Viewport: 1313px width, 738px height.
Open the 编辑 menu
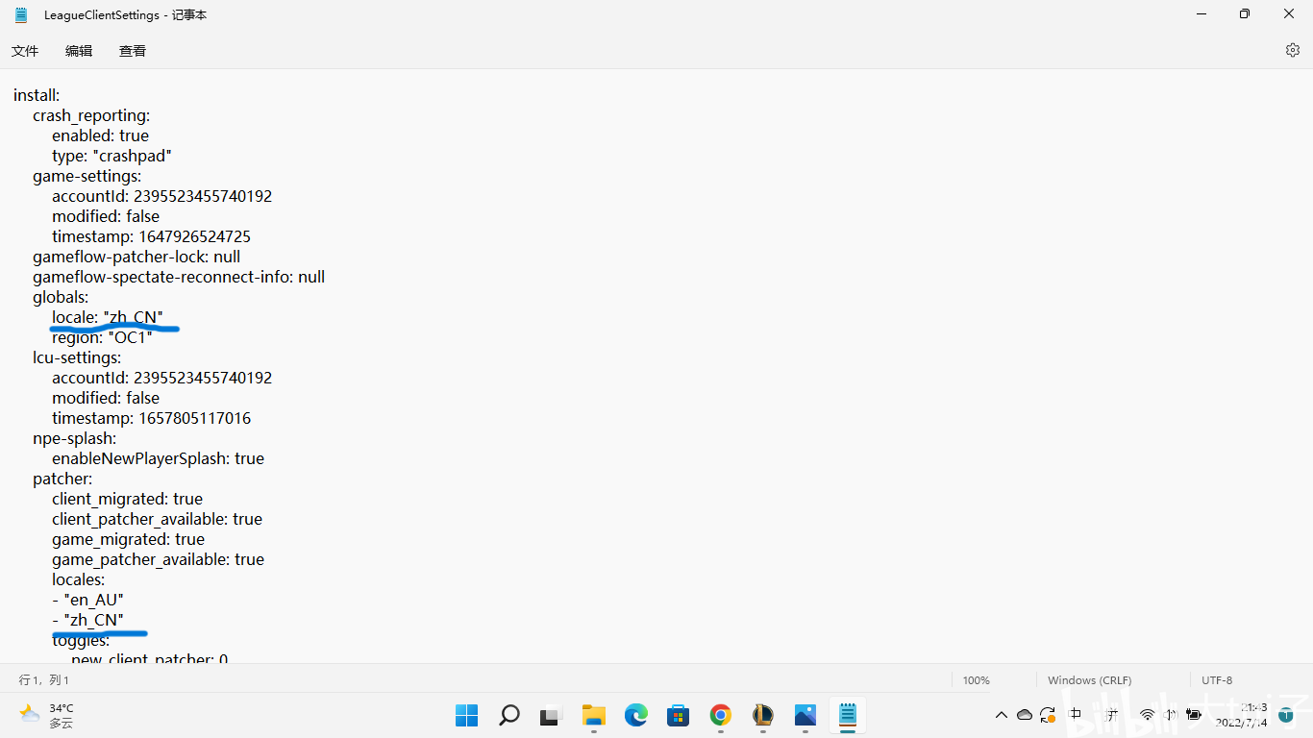79,51
